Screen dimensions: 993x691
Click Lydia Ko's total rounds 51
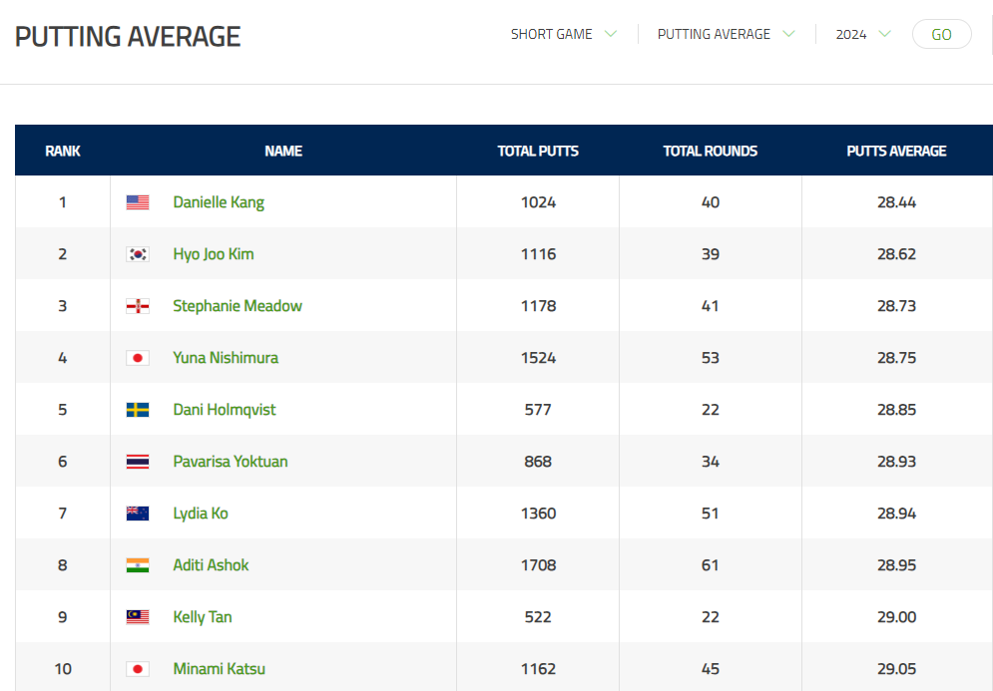(710, 514)
